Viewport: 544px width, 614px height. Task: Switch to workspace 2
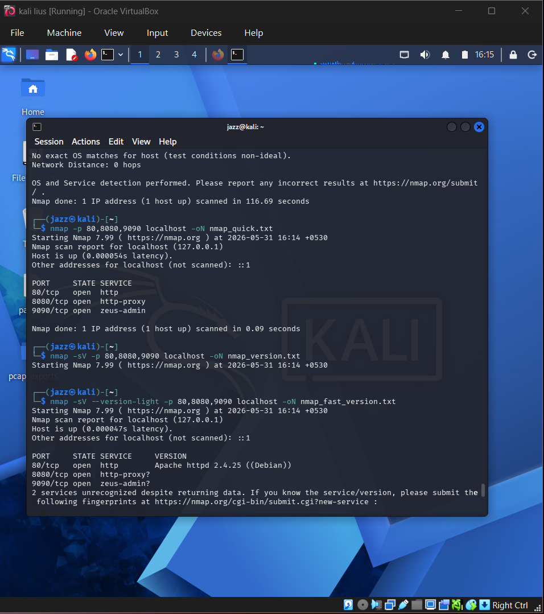pos(158,55)
